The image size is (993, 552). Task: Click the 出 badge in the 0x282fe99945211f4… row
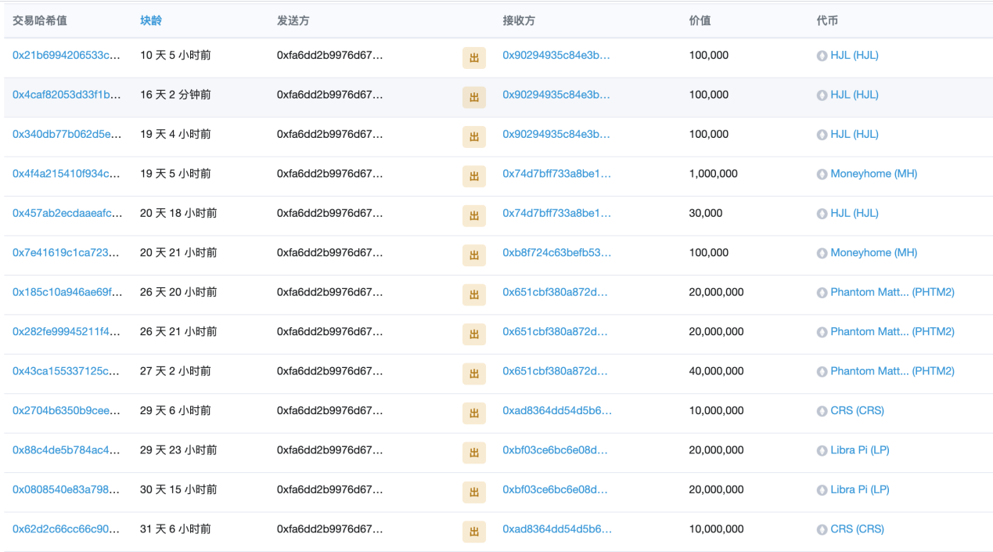click(x=474, y=334)
